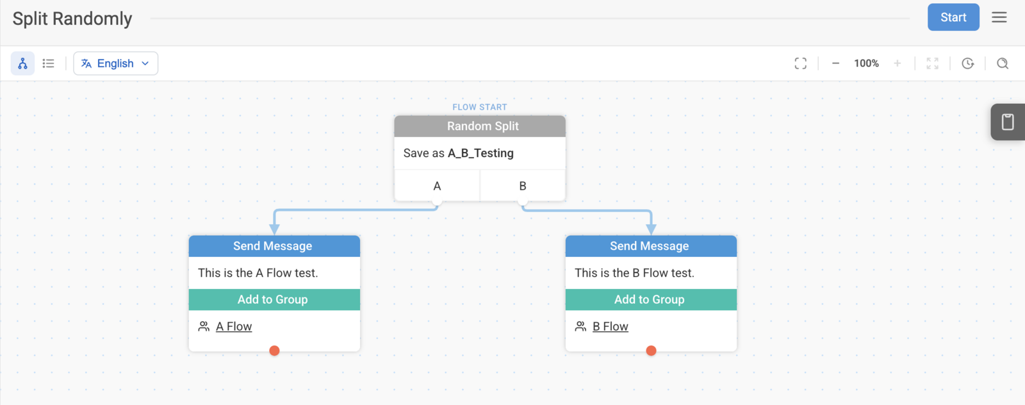Zoom out with the minus icon
Screen dimensions: 1025x405
tap(835, 63)
